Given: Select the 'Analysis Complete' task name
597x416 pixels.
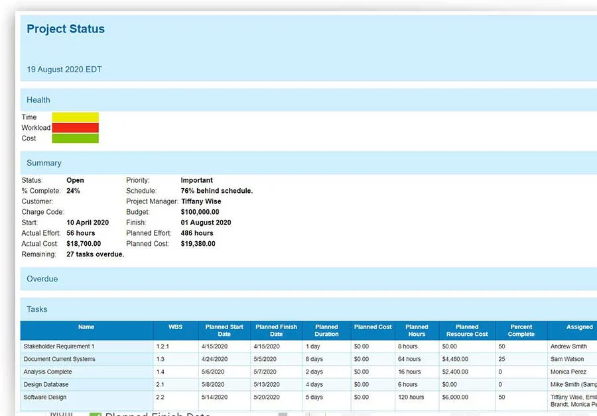Looking at the screenshot, I should click(48, 372).
